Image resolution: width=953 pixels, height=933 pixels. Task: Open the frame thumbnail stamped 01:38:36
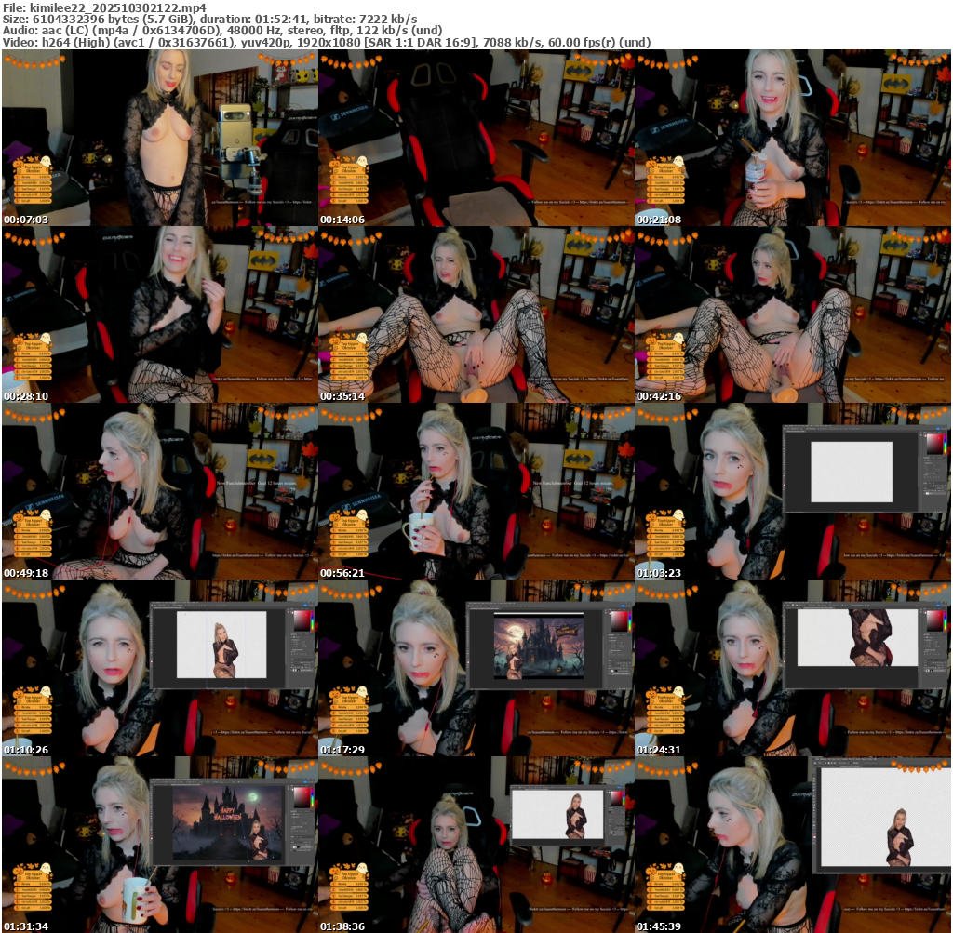point(476,845)
